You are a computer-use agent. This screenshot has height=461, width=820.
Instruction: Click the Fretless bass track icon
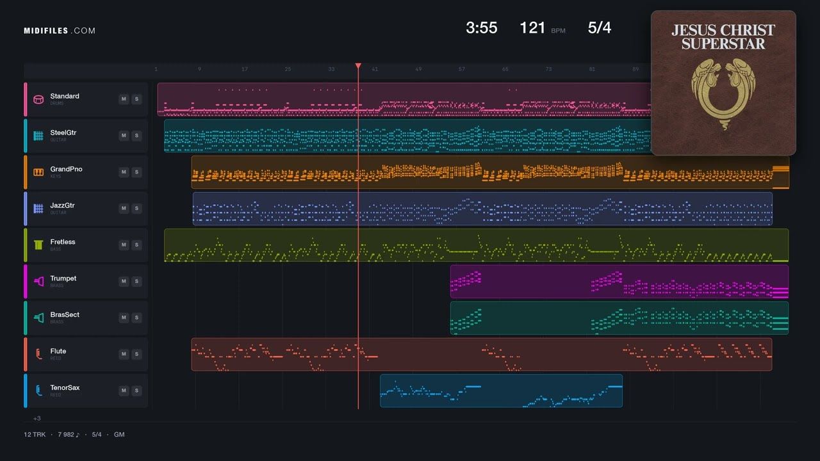point(38,245)
